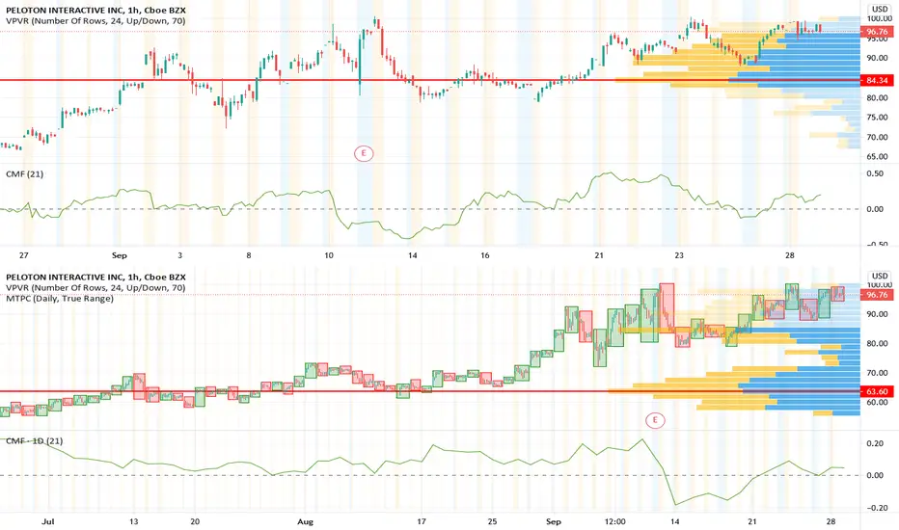Click the earnings E marker in the top chart
The width and height of the screenshot is (899, 530).
tap(364, 153)
